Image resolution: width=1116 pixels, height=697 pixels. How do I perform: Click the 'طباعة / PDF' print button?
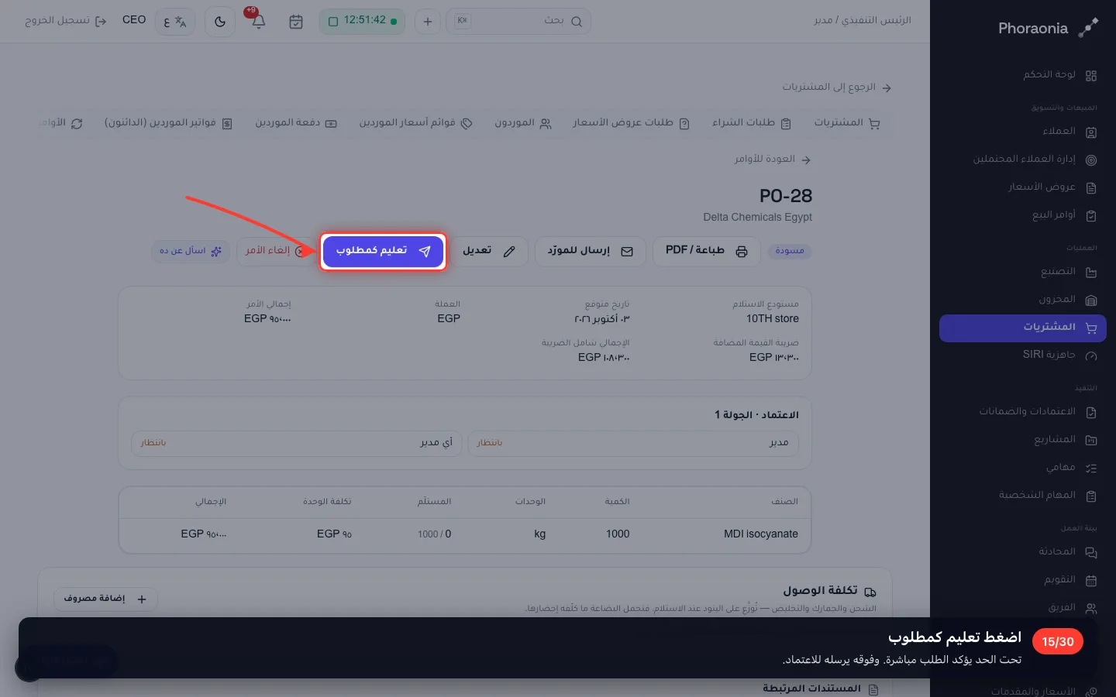pyautogui.click(x=706, y=251)
